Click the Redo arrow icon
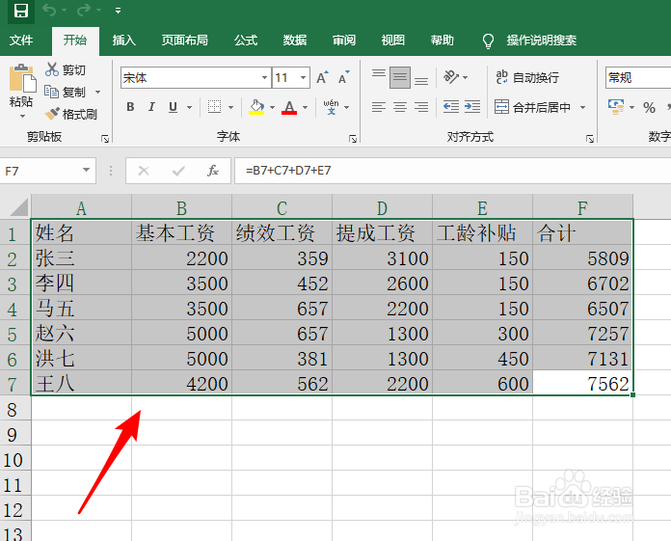 coord(84,11)
